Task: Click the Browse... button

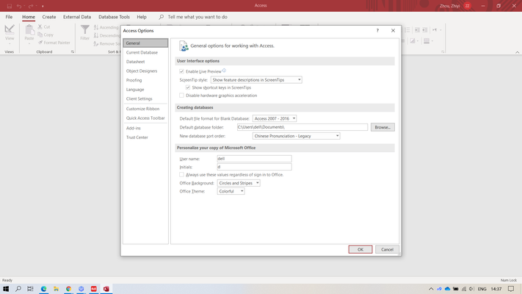Action: 383,127
